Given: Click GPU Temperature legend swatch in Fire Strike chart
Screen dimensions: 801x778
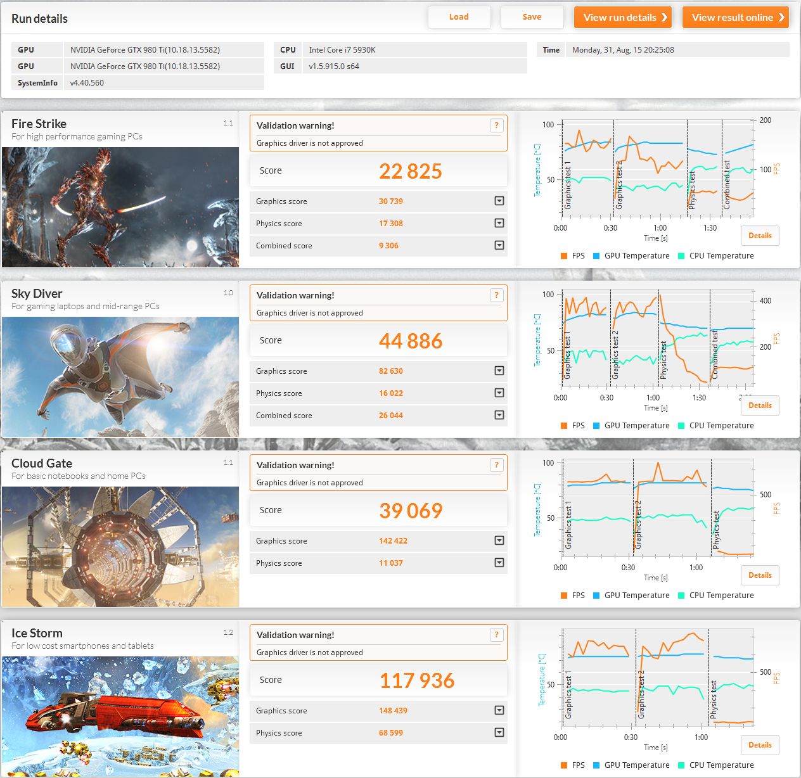Looking at the screenshot, I should [x=596, y=256].
